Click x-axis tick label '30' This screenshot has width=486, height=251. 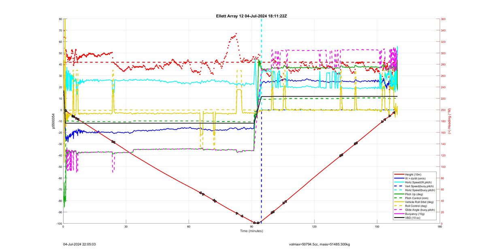pos(126,226)
